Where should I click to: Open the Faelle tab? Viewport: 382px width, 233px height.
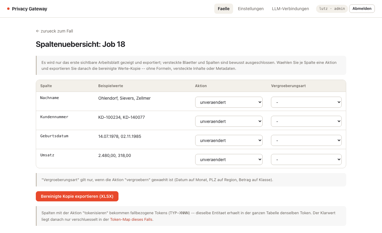(224, 9)
